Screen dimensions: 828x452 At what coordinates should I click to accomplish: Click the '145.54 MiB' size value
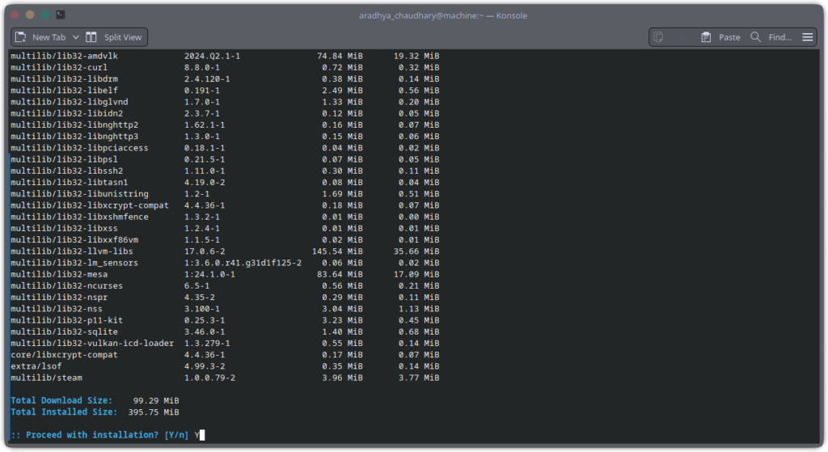337,251
